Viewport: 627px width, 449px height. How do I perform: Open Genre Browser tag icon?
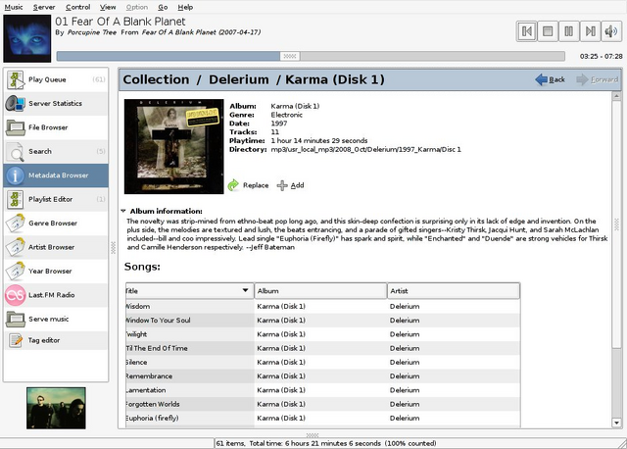(x=16, y=224)
